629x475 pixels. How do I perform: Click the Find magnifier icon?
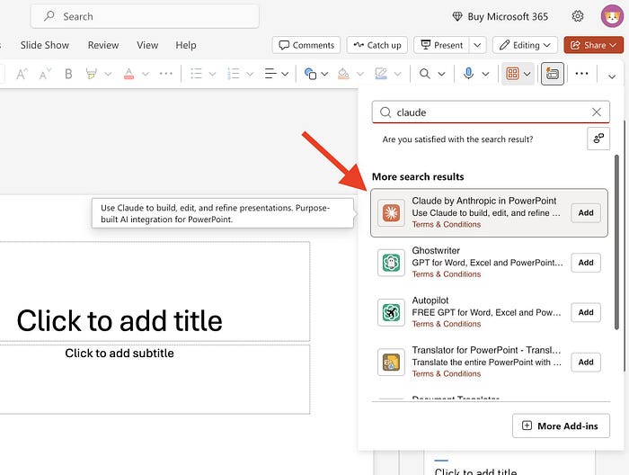pyautogui.click(x=425, y=74)
